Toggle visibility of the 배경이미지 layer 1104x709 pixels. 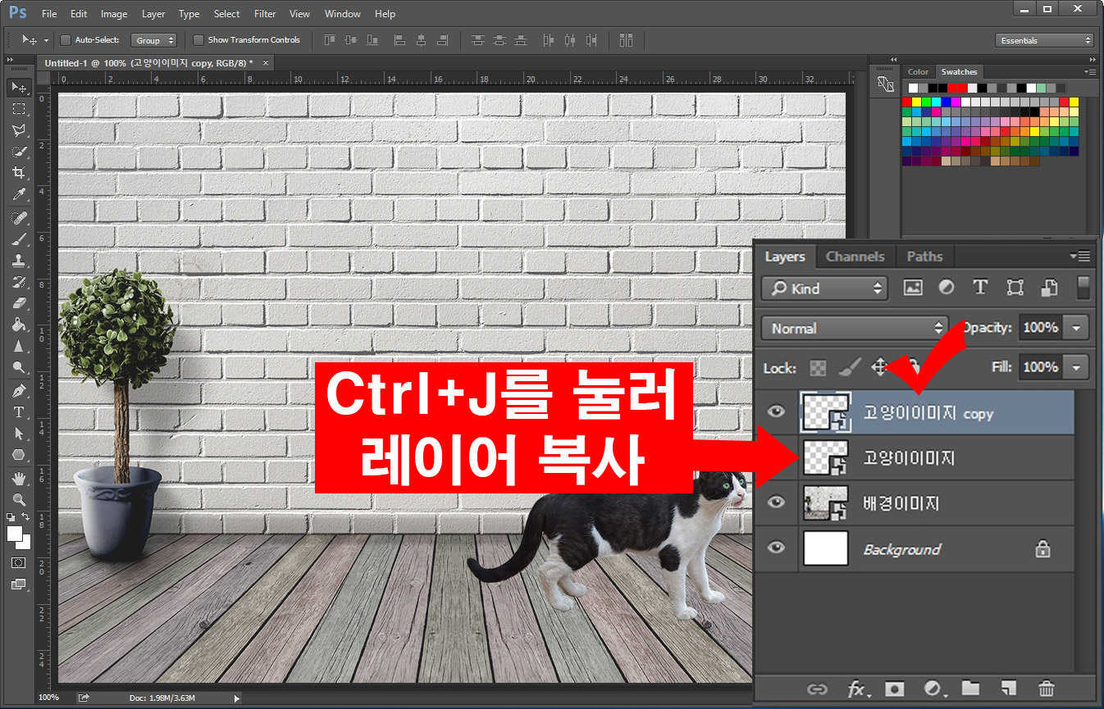click(775, 502)
